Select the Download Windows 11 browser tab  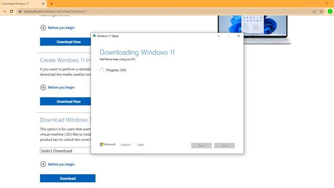click(22, 4)
